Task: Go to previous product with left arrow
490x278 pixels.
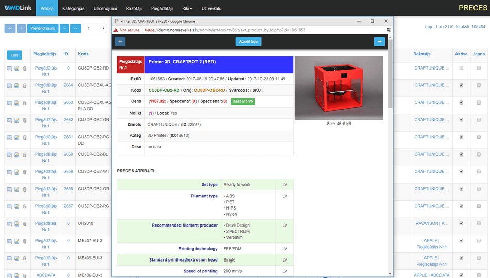Action: point(121,42)
